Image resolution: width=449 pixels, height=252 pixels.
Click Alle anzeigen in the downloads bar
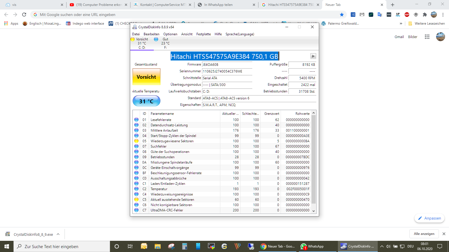424,234
